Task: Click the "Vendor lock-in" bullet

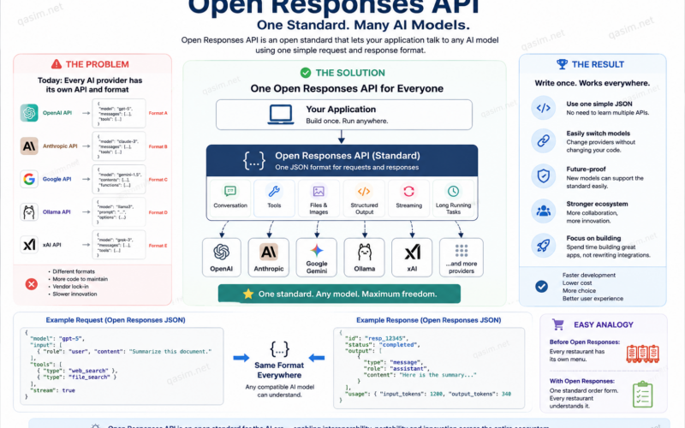Action: pyautogui.click(x=70, y=287)
